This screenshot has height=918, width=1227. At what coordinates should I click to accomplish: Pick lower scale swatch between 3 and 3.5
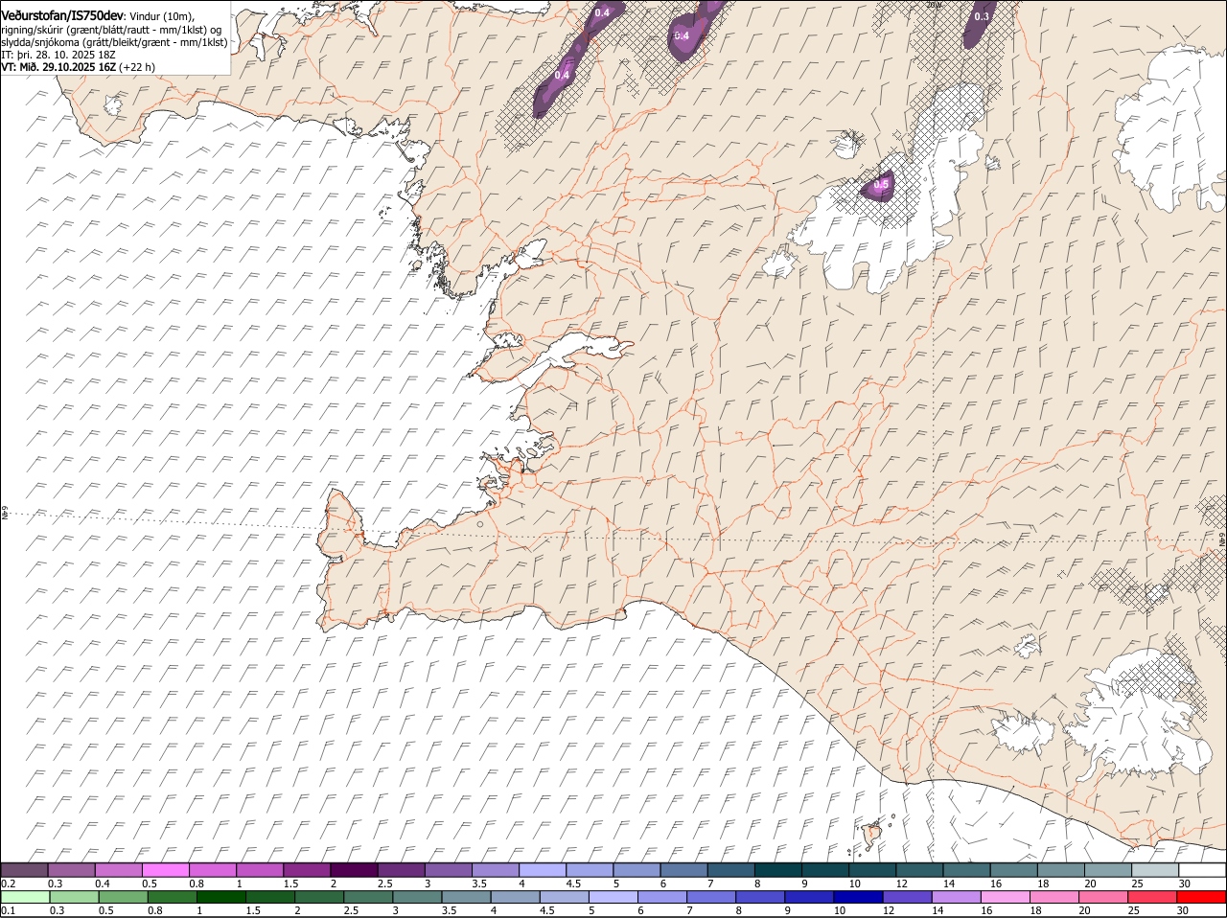tap(418, 897)
